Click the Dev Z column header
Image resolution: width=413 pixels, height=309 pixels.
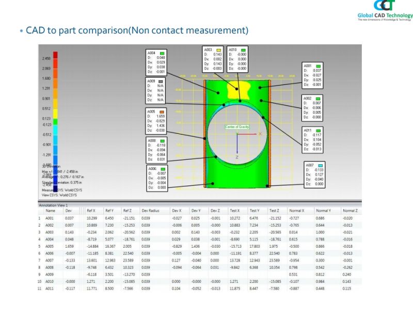(x=215, y=211)
